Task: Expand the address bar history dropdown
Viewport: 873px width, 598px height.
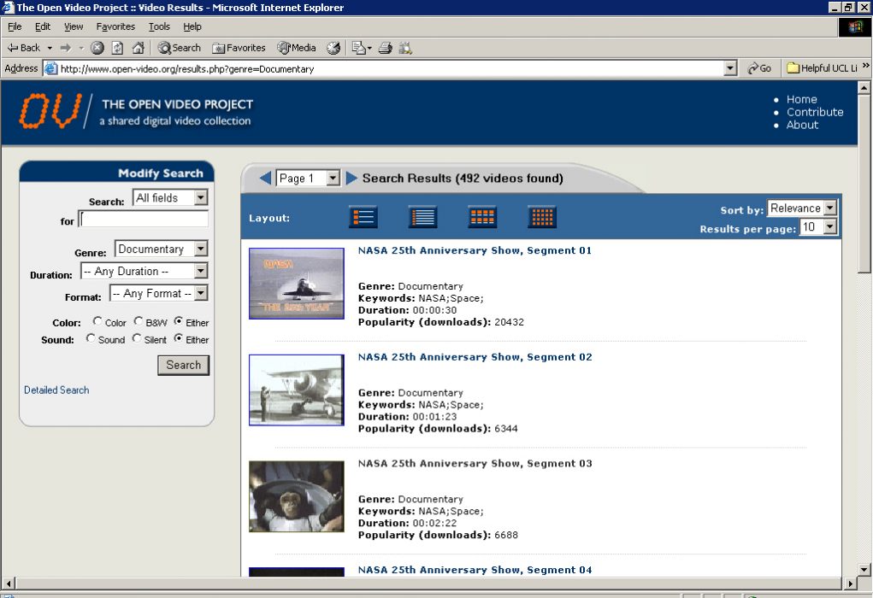Action: 730,68
